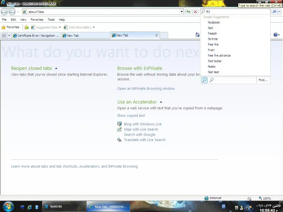This screenshot has width=283, height=212.
Task: Open the View menu
Action: (x=23, y=20)
